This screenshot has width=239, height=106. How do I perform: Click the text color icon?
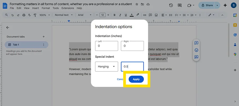point(132,15)
